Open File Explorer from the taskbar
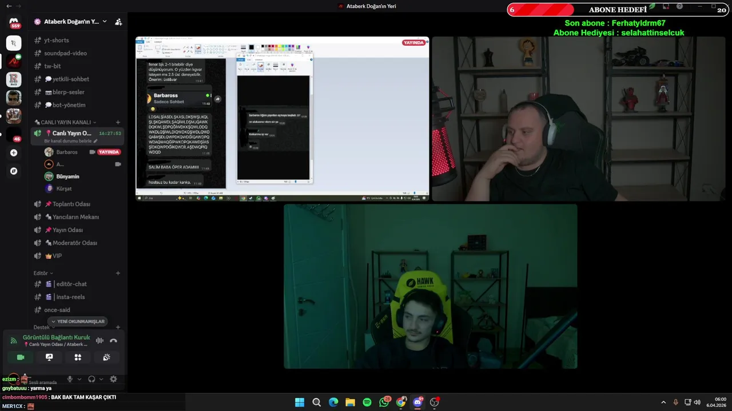This screenshot has width=732, height=411. pyautogui.click(x=350, y=402)
